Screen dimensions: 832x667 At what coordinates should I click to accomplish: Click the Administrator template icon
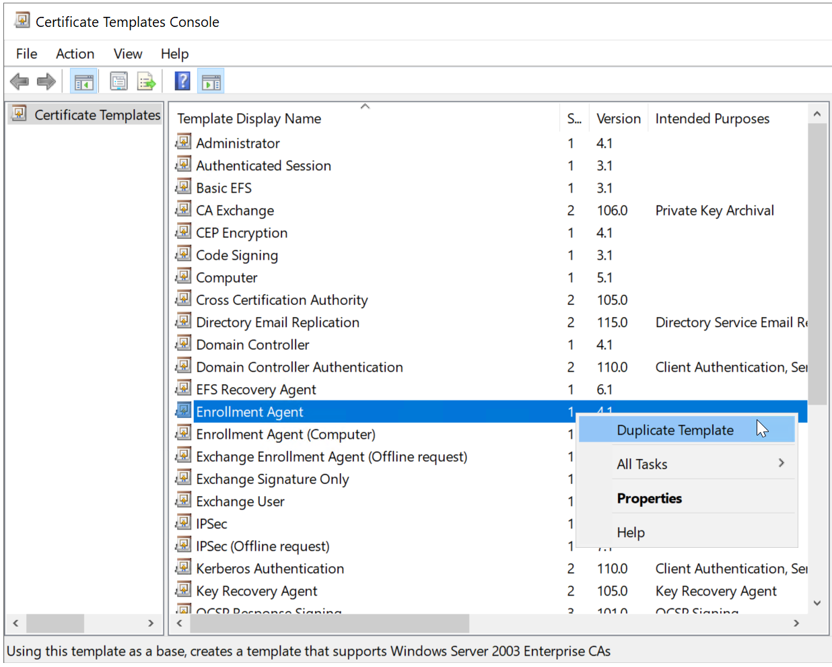click(x=183, y=142)
